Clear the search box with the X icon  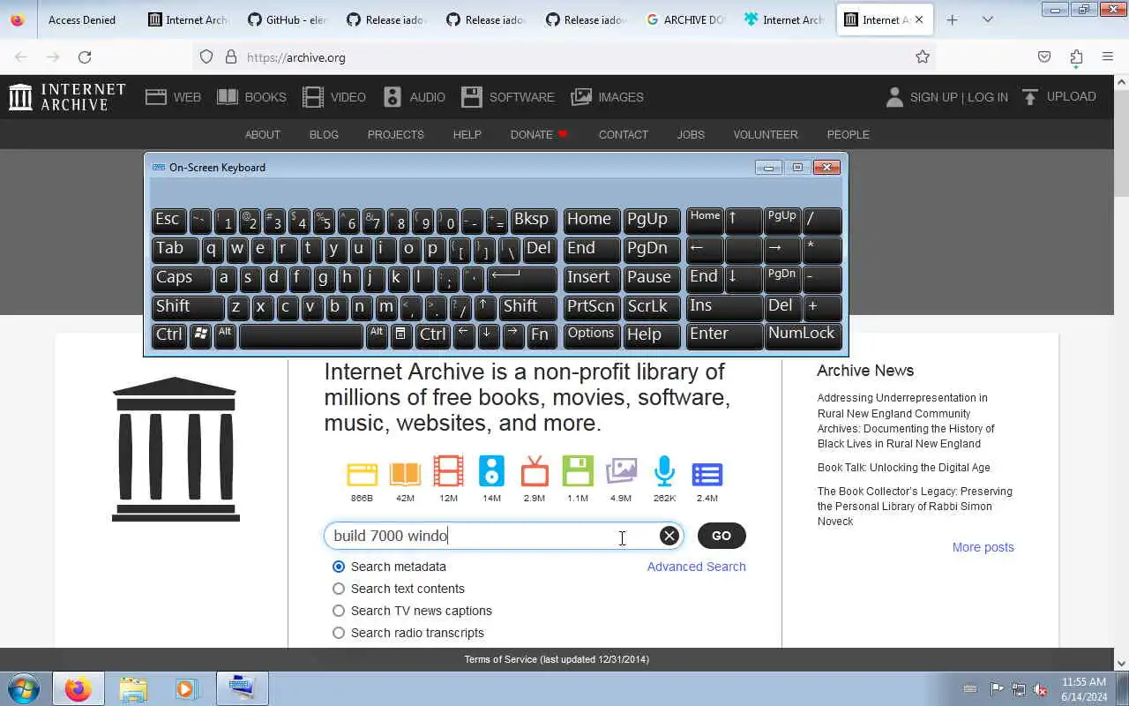tap(669, 536)
